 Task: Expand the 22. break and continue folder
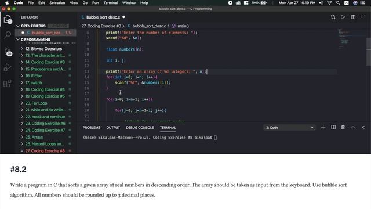coord(45,117)
